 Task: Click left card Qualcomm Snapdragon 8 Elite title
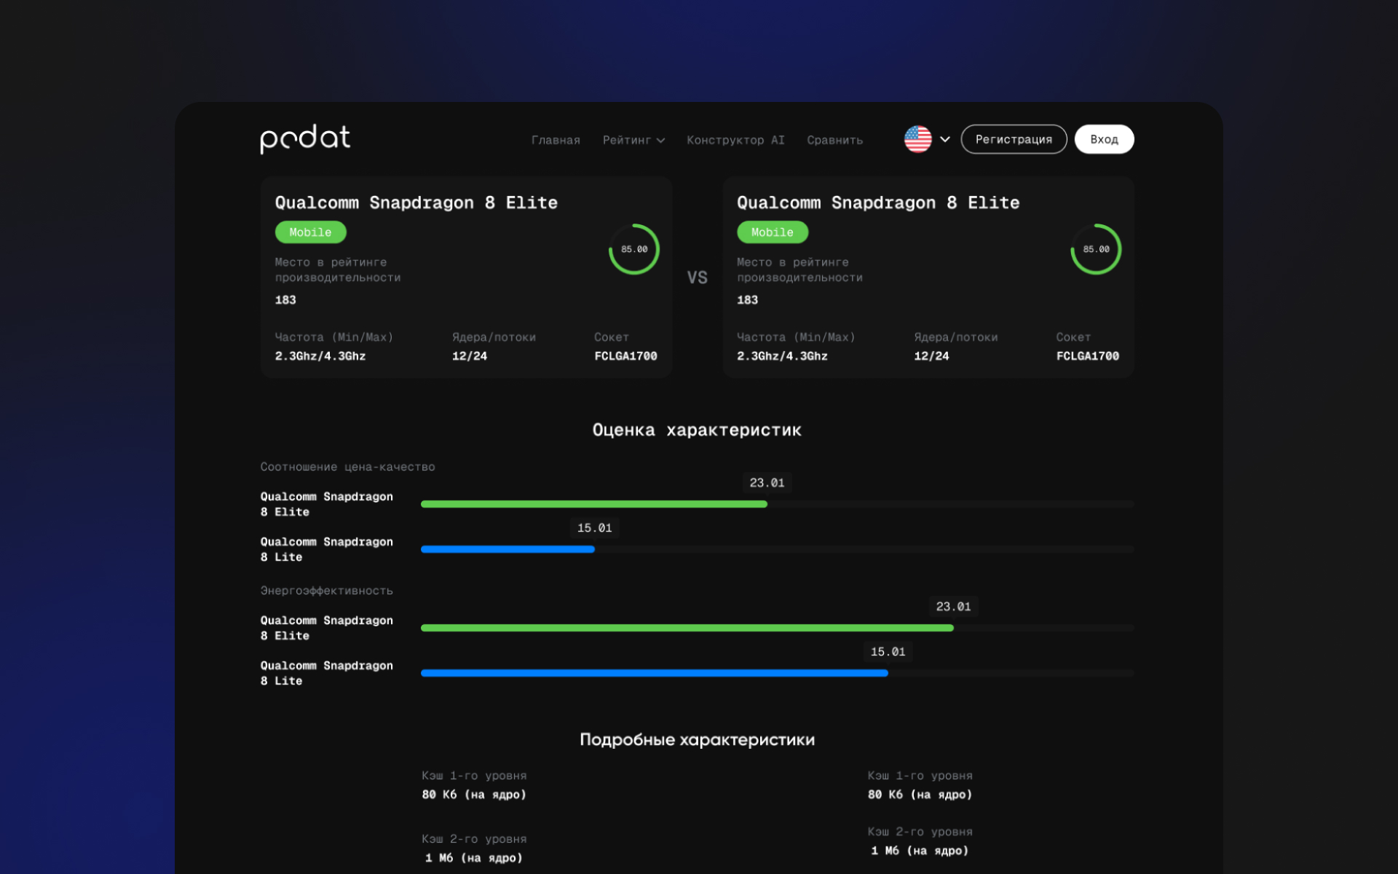click(416, 202)
